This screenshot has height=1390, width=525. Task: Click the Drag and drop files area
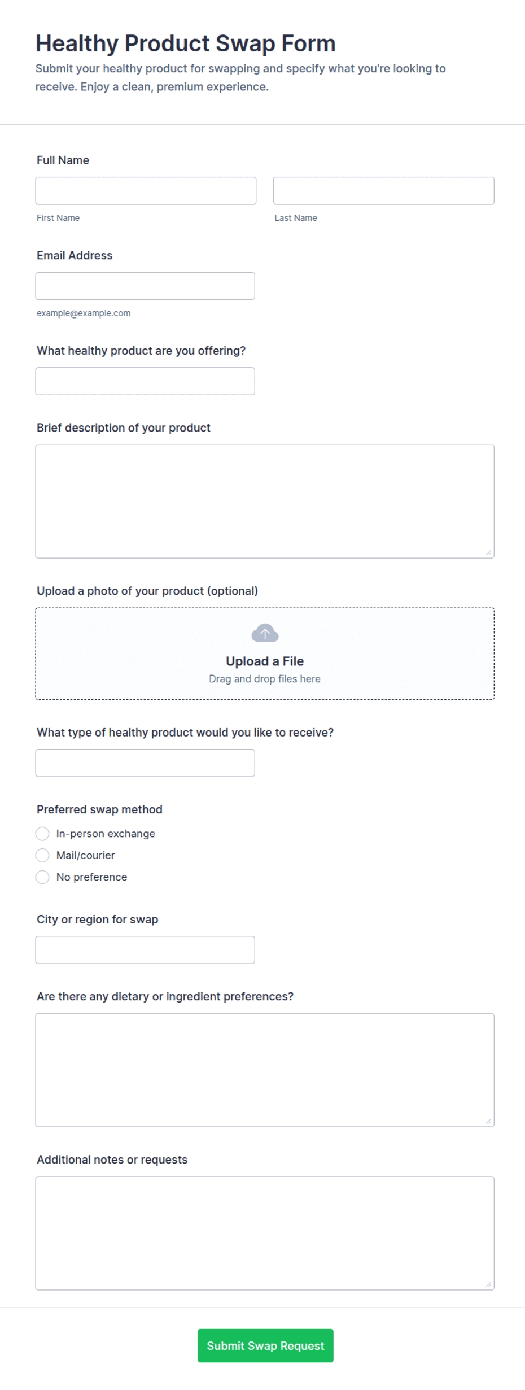click(265, 653)
